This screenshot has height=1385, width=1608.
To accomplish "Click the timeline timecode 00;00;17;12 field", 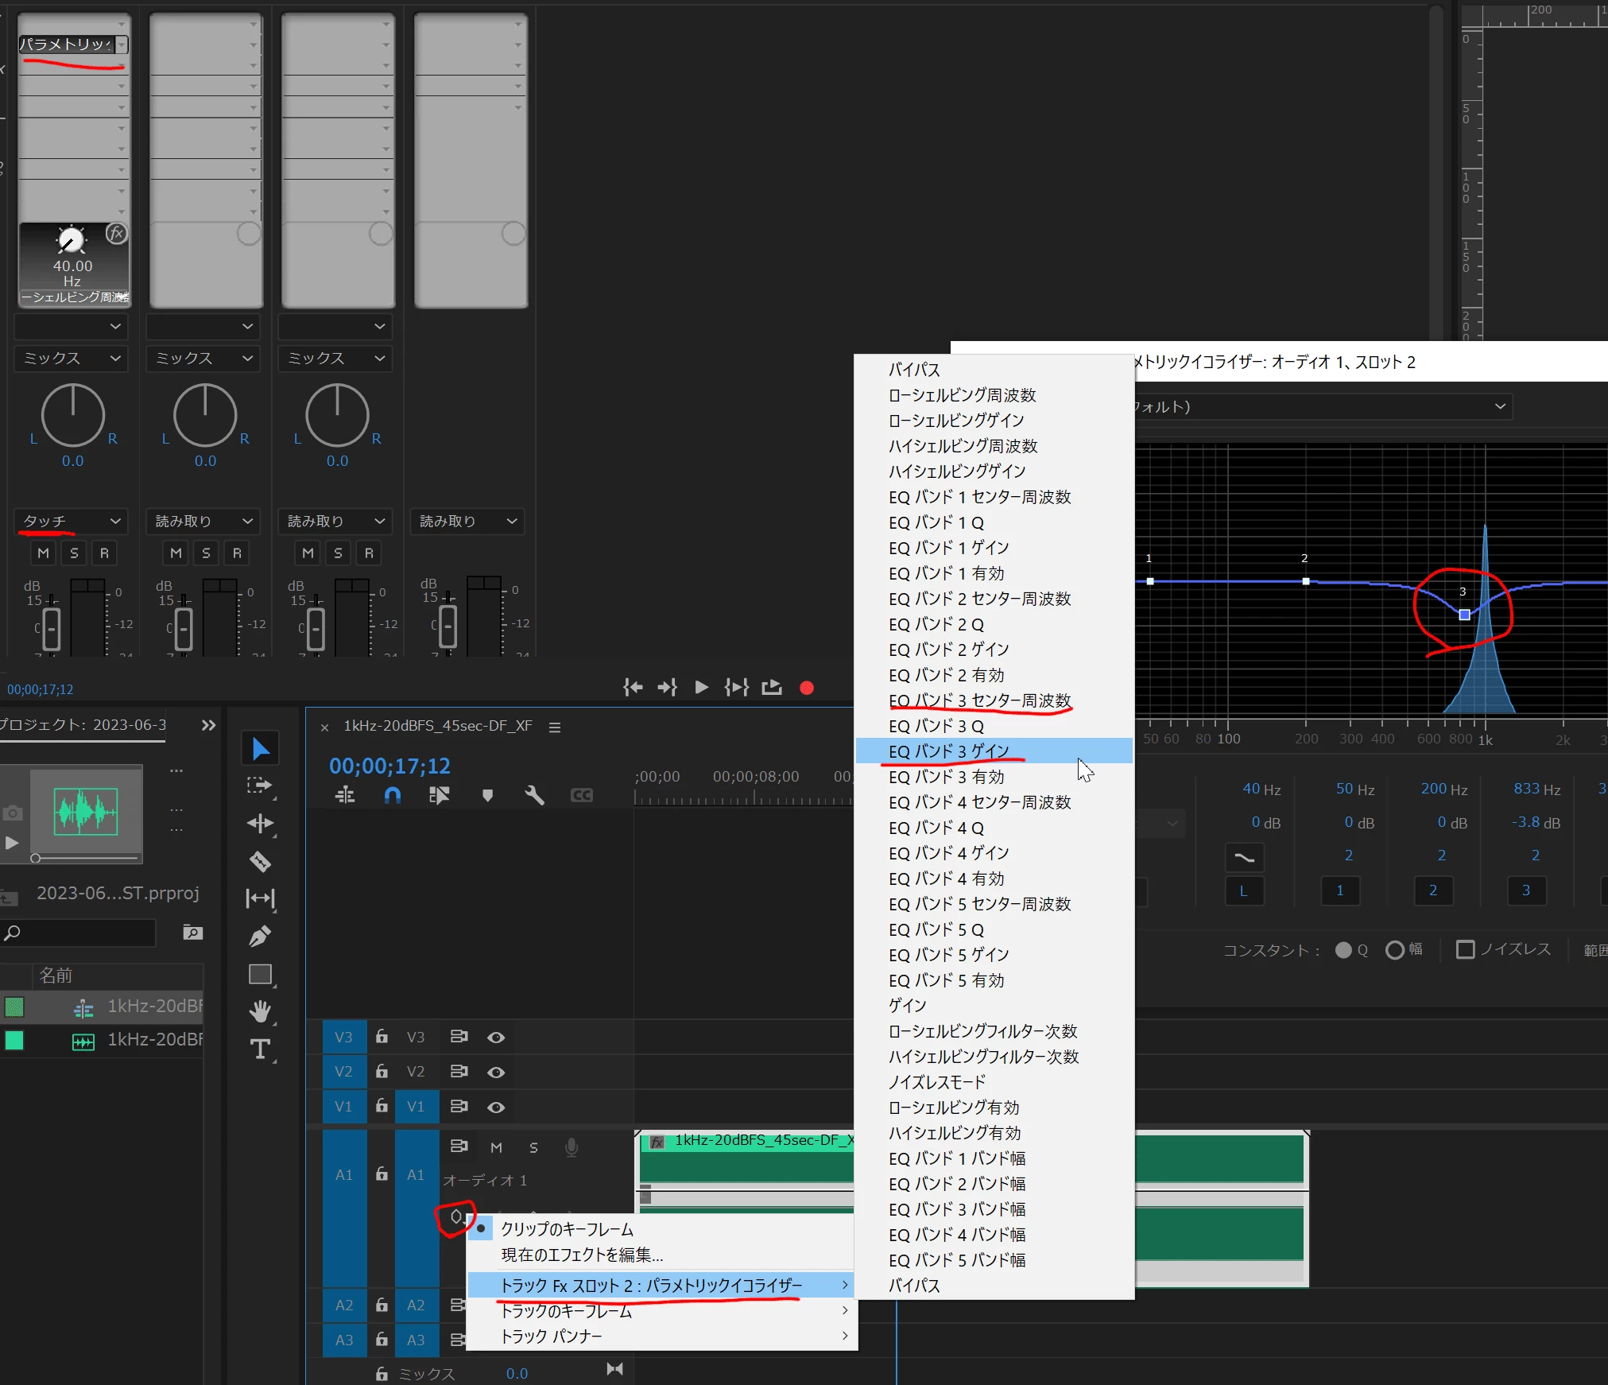I will [x=389, y=766].
